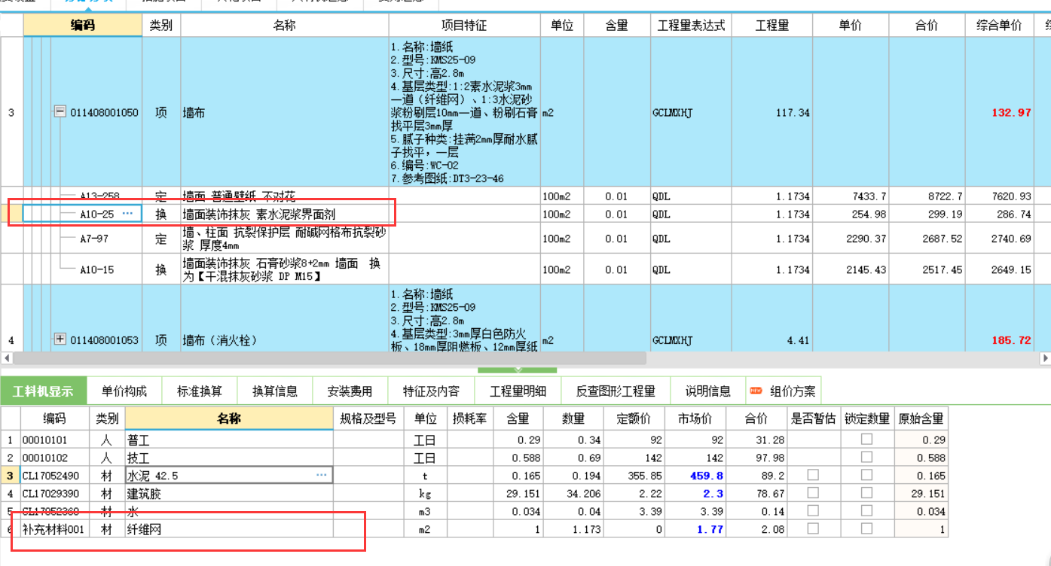
Task: Click the 00010101 code cell
Action: click(55, 439)
